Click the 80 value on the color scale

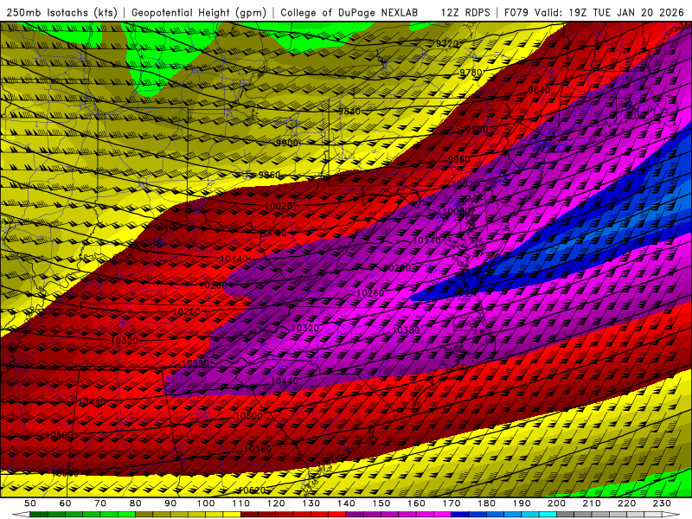click(136, 503)
